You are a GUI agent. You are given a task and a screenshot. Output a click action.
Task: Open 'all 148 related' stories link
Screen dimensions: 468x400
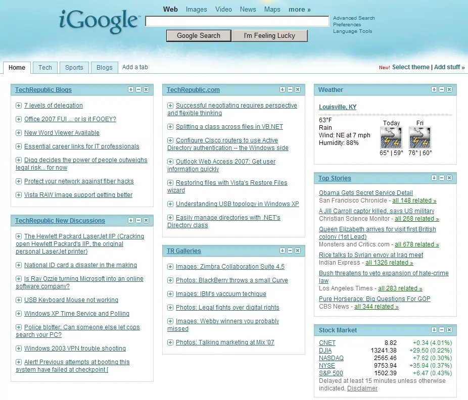click(414, 201)
